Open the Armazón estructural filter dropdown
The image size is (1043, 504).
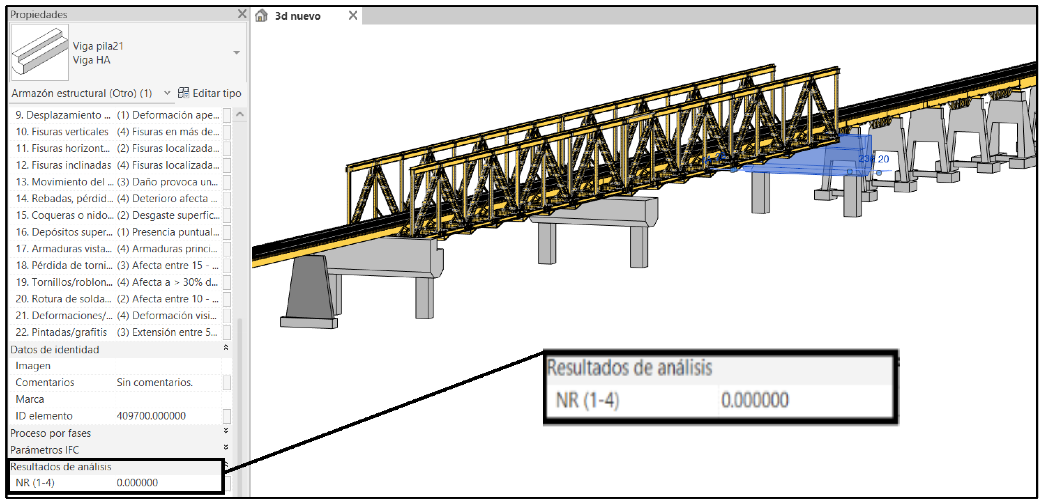pyautogui.click(x=167, y=93)
